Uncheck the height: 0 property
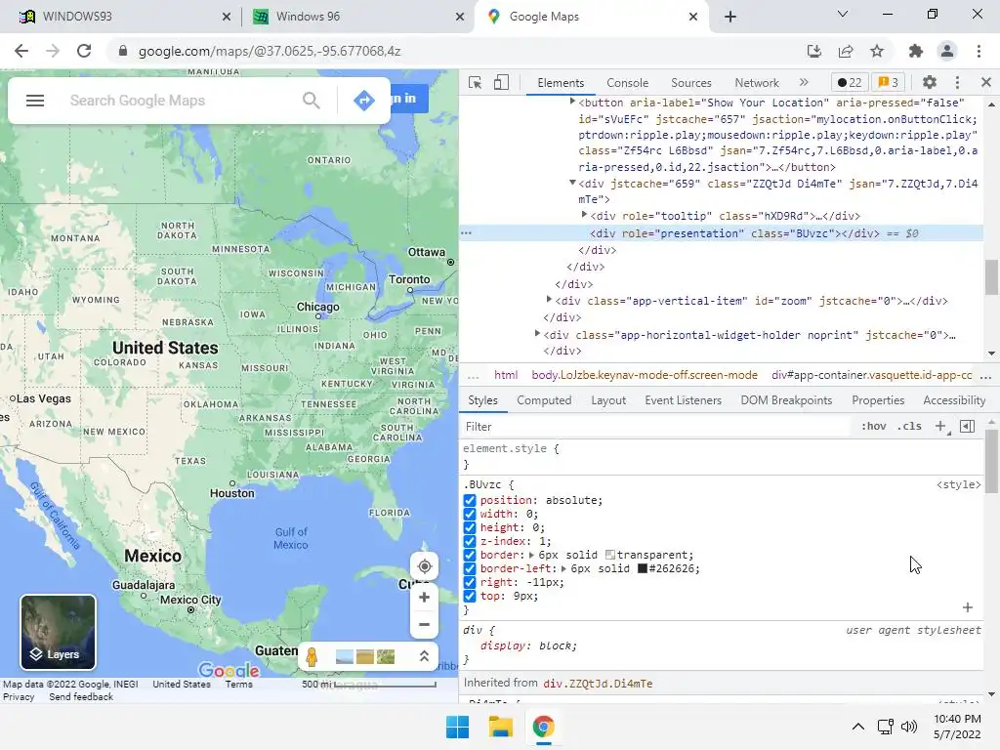This screenshot has width=1000, height=750. (470, 527)
